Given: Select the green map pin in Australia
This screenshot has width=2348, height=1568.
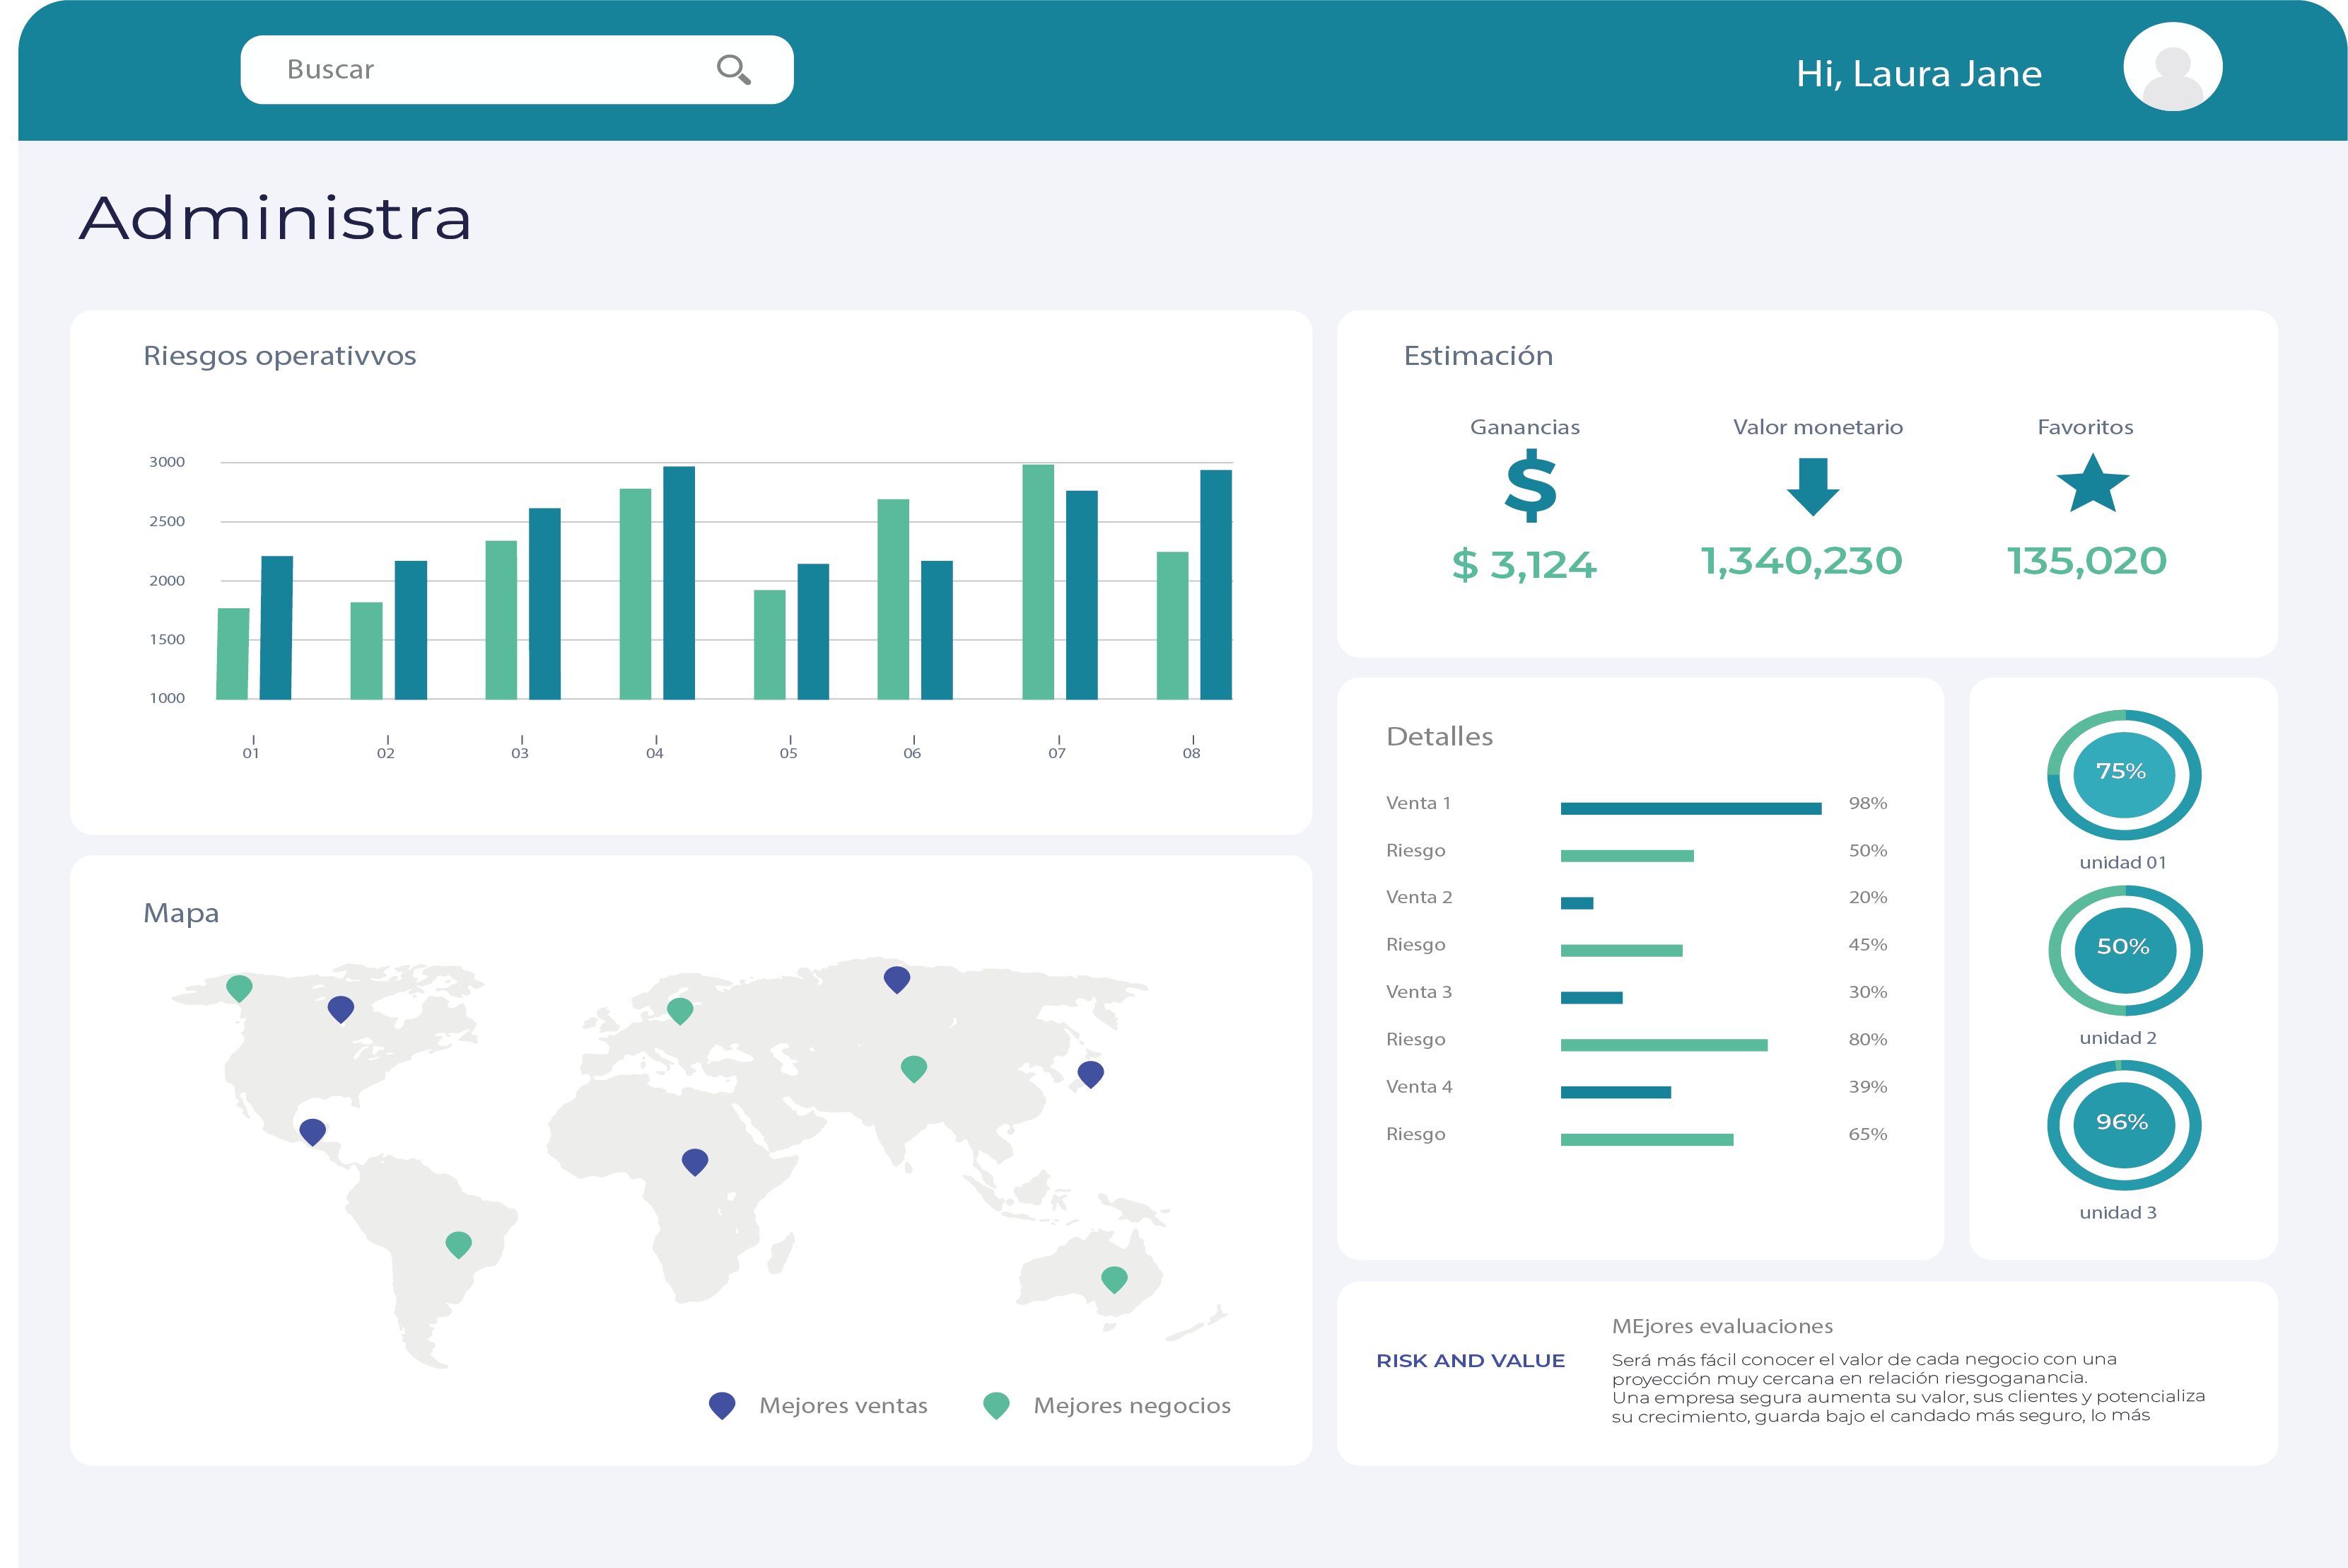Looking at the screenshot, I should coord(1114,1278).
